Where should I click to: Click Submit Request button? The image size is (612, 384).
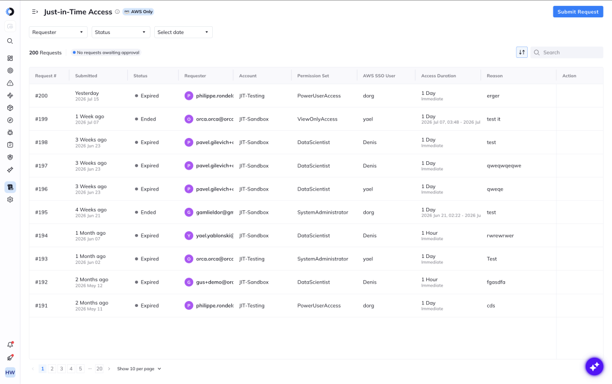pos(578,12)
